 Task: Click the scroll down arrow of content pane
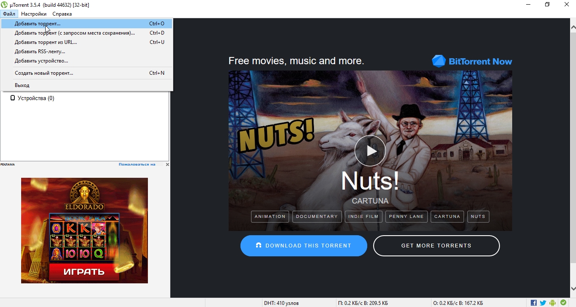pos(573,288)
